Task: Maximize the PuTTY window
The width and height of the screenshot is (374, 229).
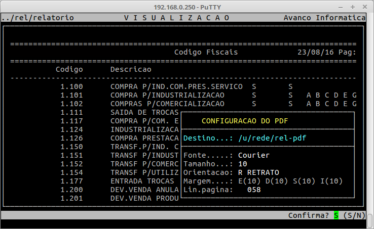Action: coord(354,6)
